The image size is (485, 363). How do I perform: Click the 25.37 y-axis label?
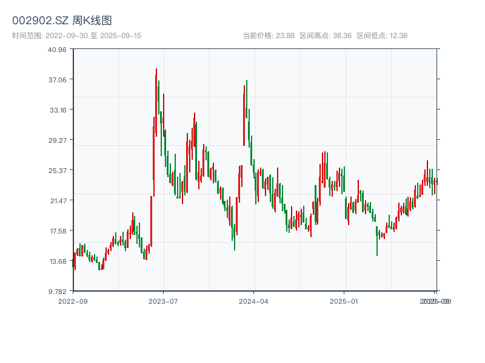tap(58, 171)
